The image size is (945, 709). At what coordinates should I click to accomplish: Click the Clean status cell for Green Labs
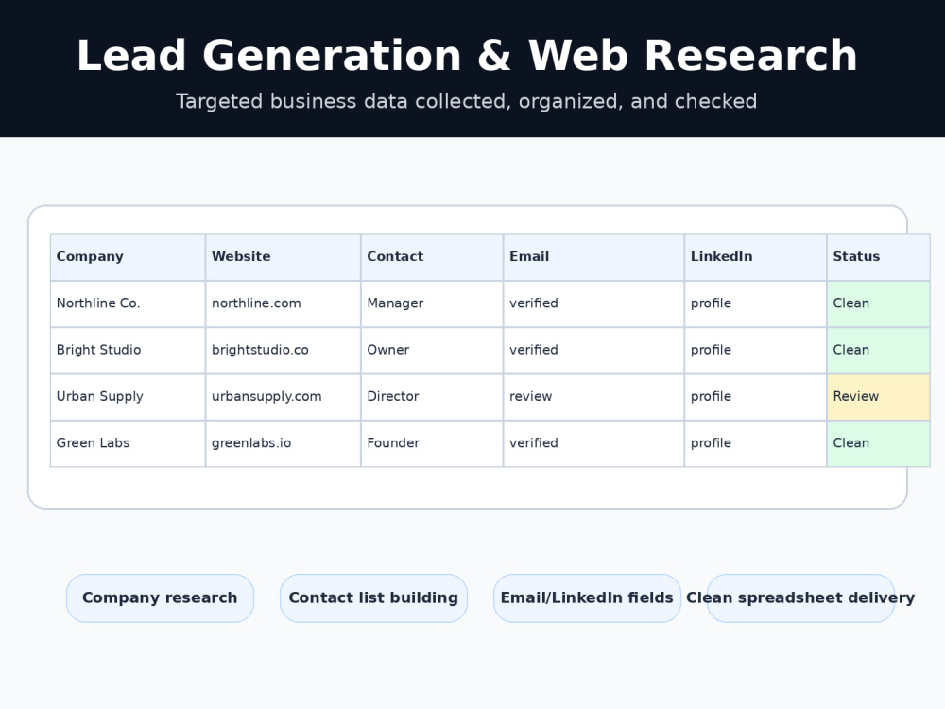point(879,443)
